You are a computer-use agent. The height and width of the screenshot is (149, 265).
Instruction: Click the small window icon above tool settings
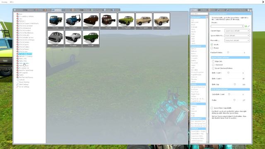click(248, 10)
